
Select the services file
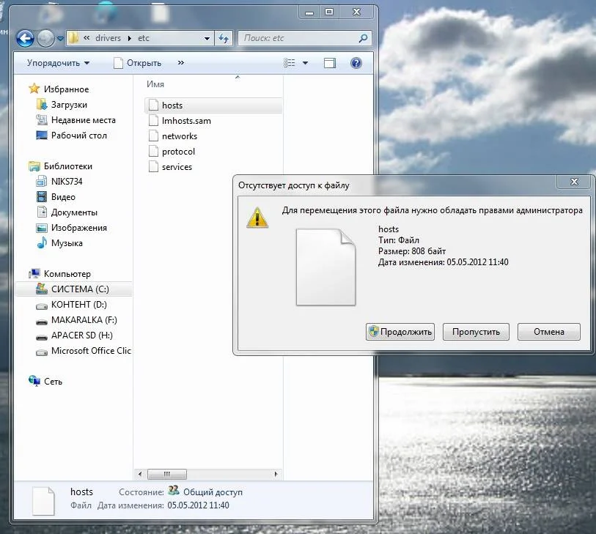177,167
